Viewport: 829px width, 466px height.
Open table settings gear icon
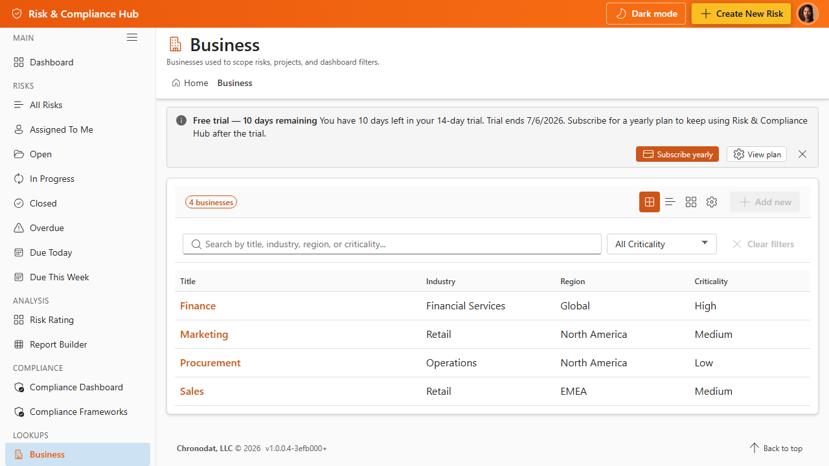tap(712, 202)
